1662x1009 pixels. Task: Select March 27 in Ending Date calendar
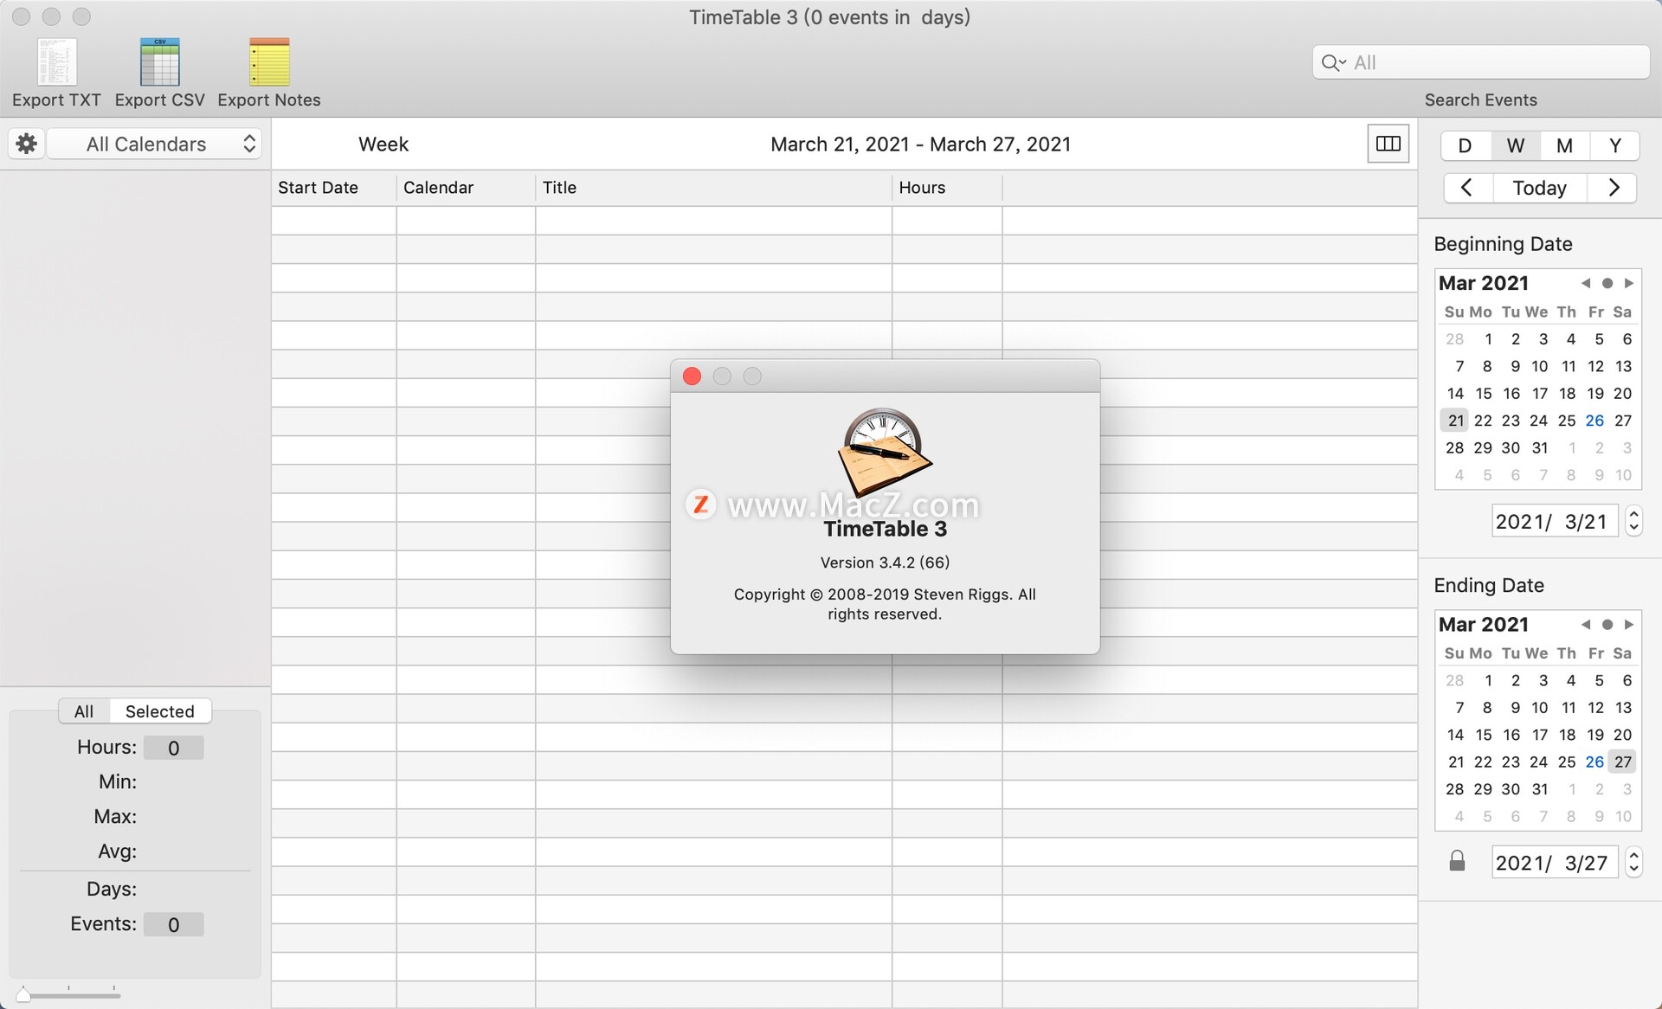pyautogui.click(x=1623, y=762)
